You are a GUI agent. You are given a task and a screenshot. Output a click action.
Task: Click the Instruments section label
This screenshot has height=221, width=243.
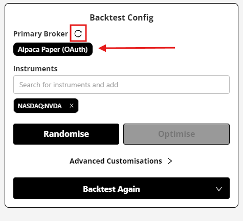pyautogui.click(x=35, y=69)
